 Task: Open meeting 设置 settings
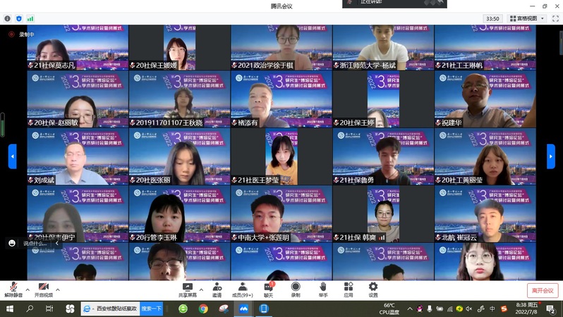click(373, 289)
